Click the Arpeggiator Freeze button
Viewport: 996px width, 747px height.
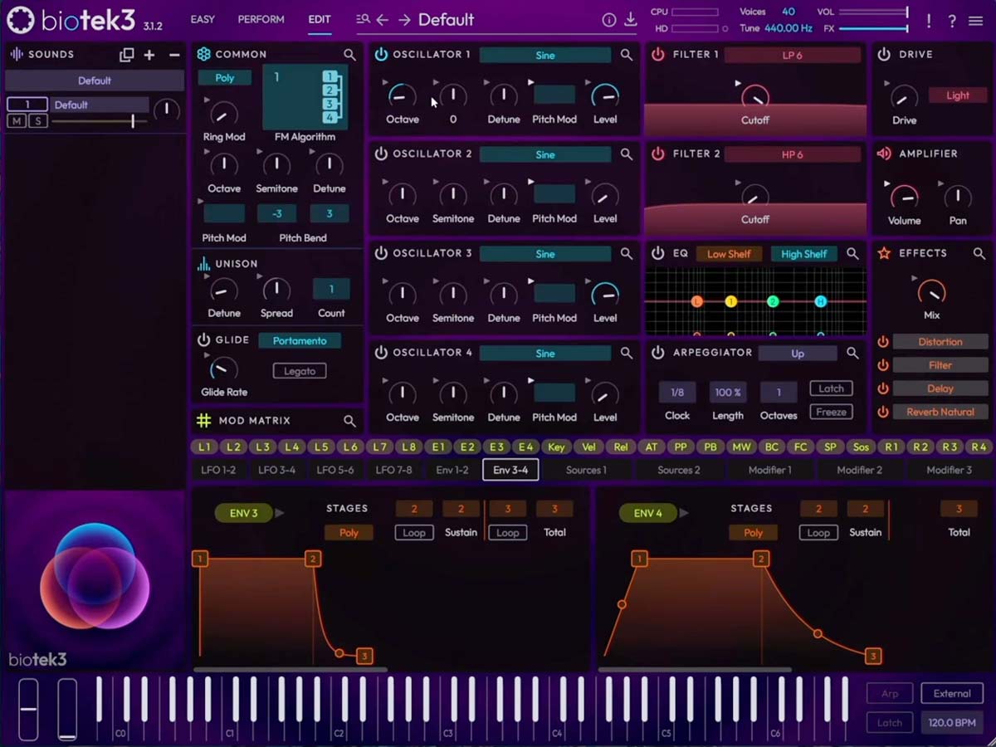pyautogui.click(x=831, y=412)
